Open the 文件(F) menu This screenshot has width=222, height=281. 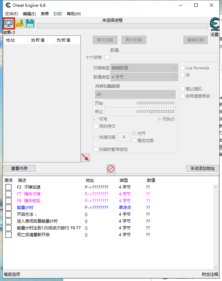[11, 14]
